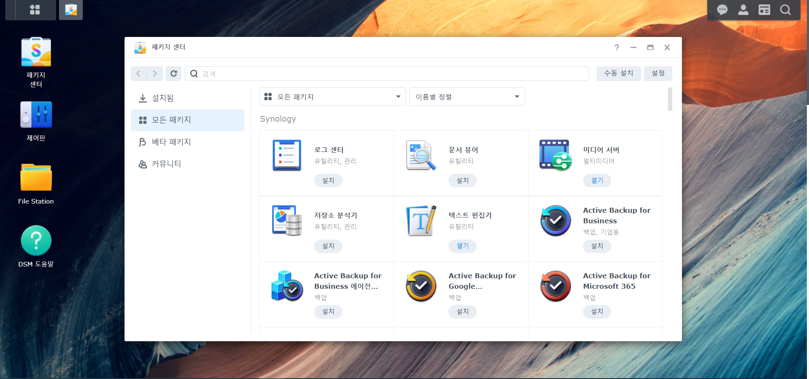
Task: Install Active Backup for Business with 설치
Action: point(597,246)
